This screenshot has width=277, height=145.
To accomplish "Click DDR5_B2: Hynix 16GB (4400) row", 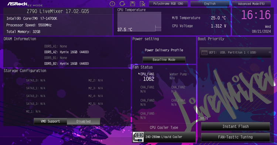I will pyautogui.click(x=66, y=64).
